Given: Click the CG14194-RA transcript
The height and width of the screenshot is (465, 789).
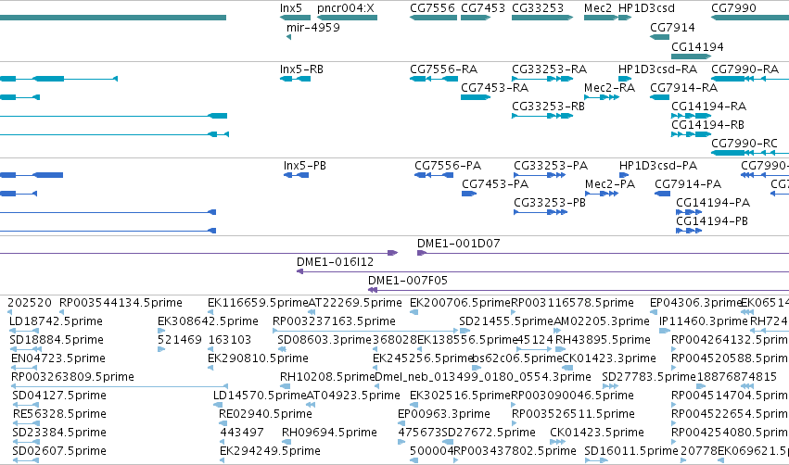Looking at the screenshot, I should (692, 116).
